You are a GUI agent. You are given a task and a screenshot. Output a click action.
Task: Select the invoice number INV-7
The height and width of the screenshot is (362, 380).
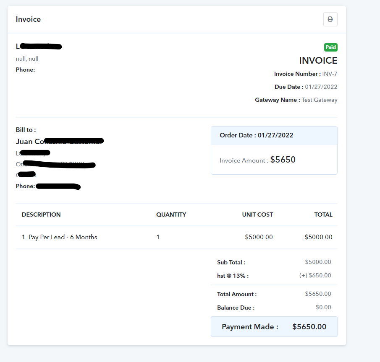coord(330,74)
